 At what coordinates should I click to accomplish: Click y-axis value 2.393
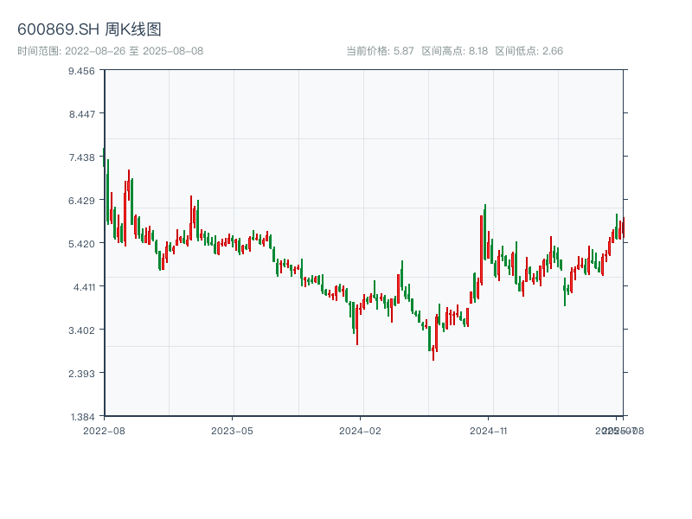pyautogui.click(x=81, y=374)
